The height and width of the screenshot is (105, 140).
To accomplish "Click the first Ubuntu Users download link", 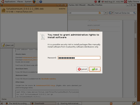I will coord(30,57).
